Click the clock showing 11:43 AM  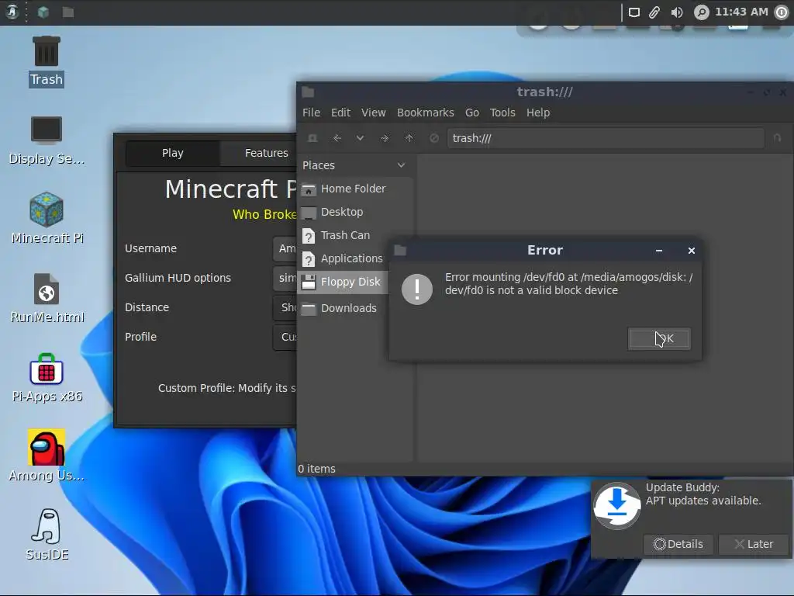[x=741, y=12]
